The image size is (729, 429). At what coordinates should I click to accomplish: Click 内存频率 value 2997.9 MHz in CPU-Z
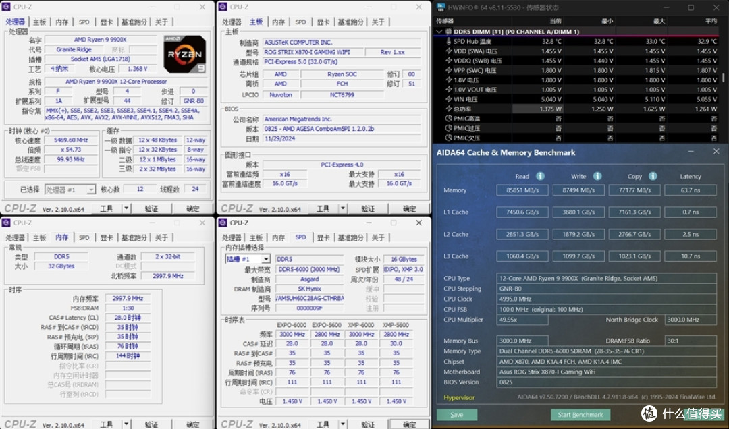coord(128,298)
